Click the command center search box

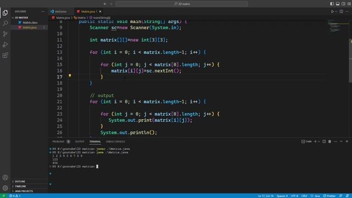click(182, 4)
